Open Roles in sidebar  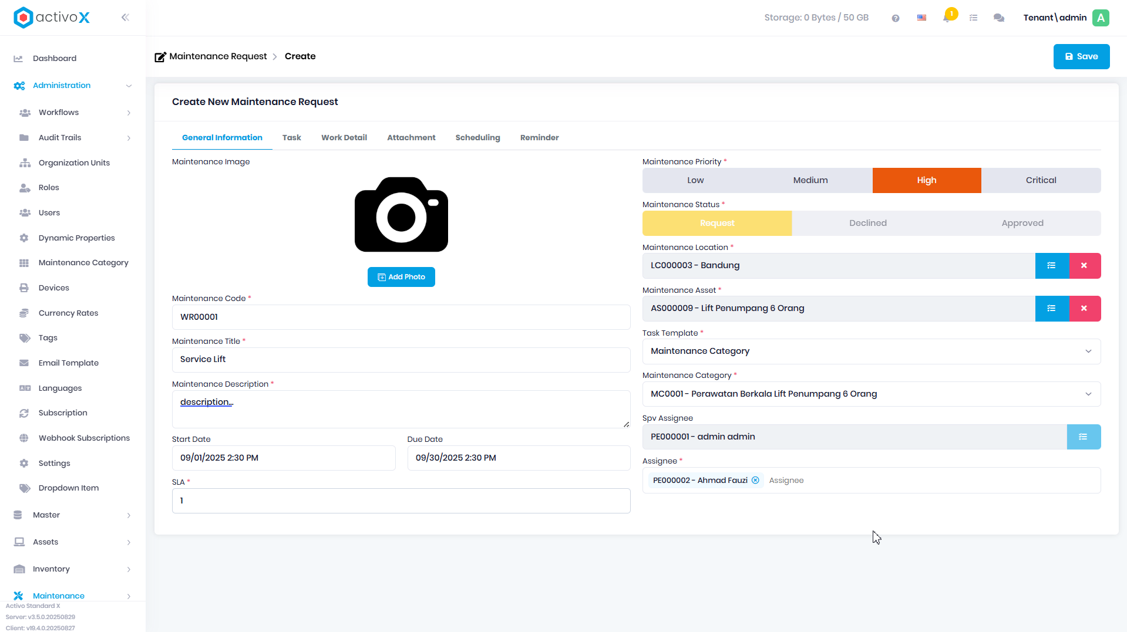[49, 188]
